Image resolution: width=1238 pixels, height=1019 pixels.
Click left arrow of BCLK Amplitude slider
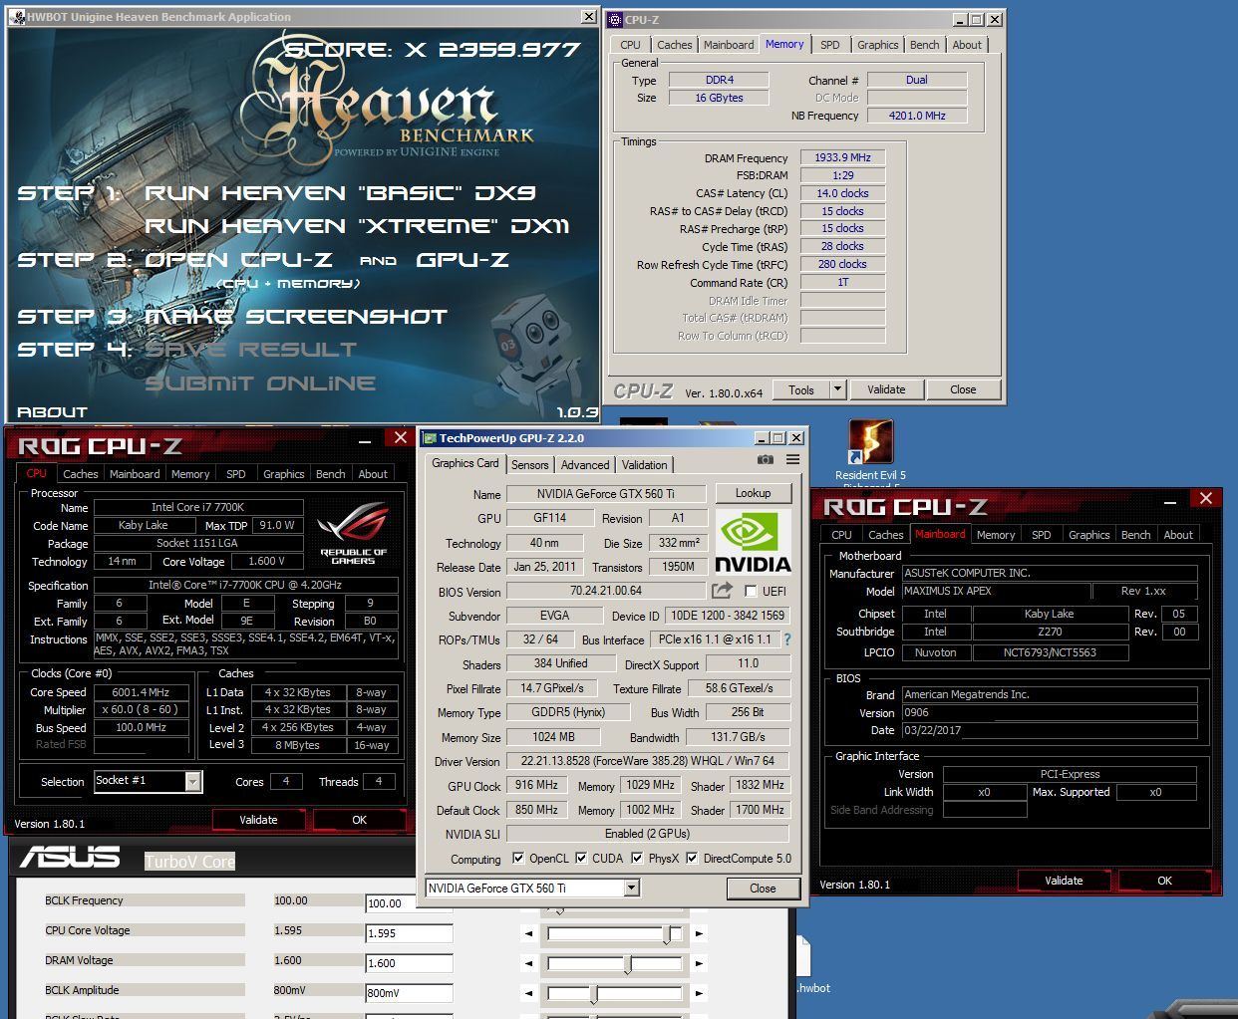(x=528, y=993)
